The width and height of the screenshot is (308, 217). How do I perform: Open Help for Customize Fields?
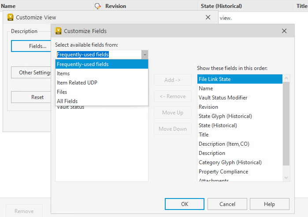[x=269, y=204]
